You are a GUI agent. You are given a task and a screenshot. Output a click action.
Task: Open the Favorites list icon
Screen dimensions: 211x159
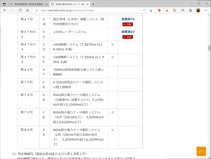(183, 11)
